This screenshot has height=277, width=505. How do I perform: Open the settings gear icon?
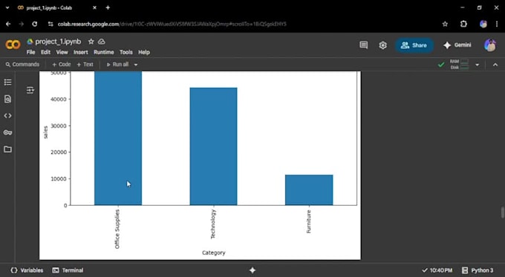[382, 45]
